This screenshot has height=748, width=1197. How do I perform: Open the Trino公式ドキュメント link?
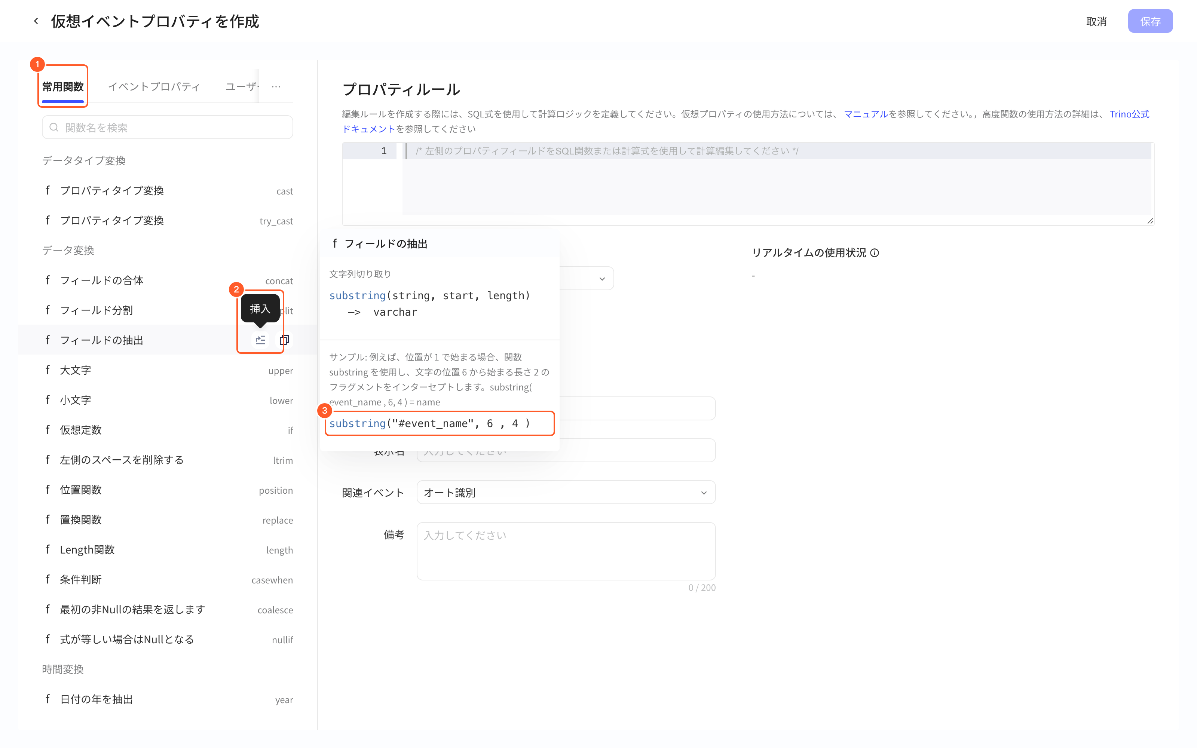(1129, 114)
